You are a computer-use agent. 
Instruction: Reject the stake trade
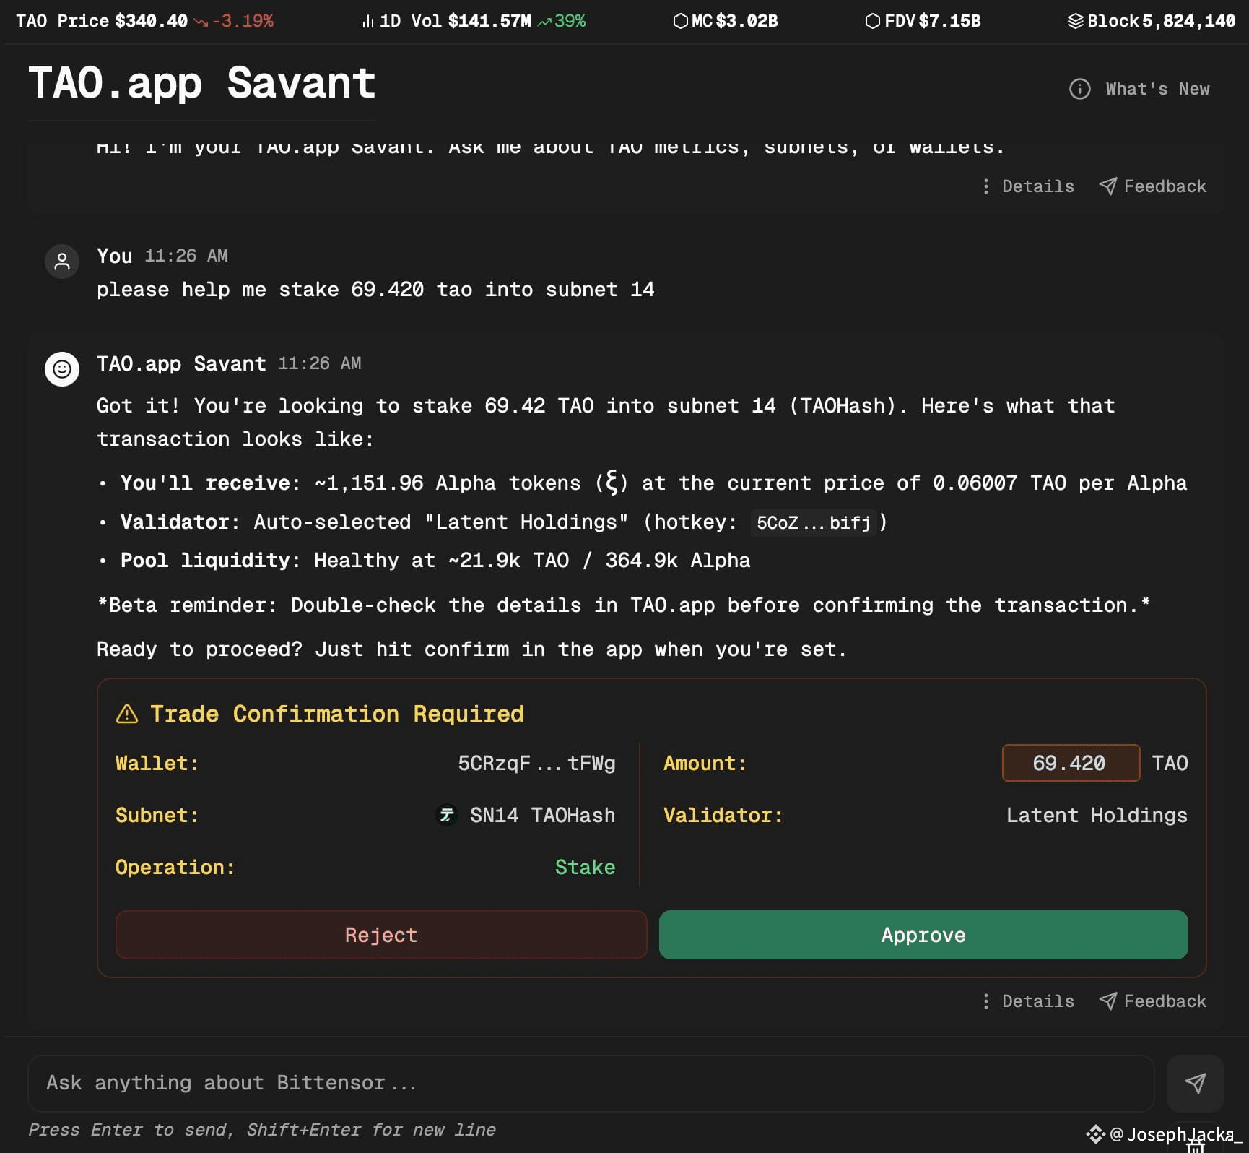click(381, 935)
